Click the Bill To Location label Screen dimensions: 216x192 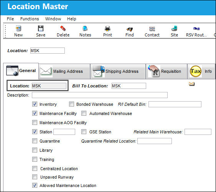(x=90, y=86)
